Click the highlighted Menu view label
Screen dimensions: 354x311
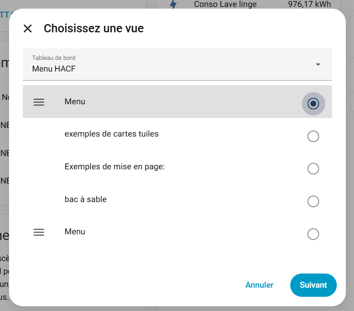pyautogui.click(x=75, y=102)
